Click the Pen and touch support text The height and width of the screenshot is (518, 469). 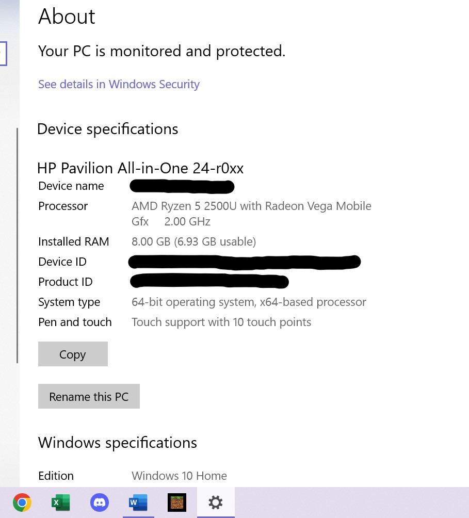pyautogui.click(x=221, y=321)
